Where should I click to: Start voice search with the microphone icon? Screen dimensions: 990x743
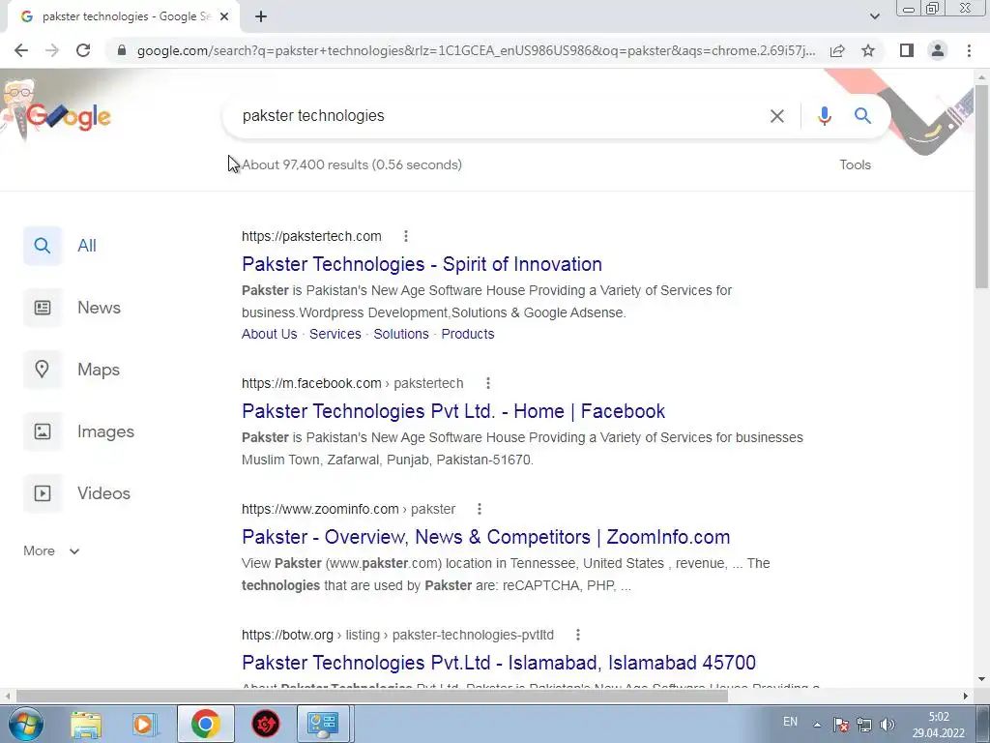tap(824, 116)
